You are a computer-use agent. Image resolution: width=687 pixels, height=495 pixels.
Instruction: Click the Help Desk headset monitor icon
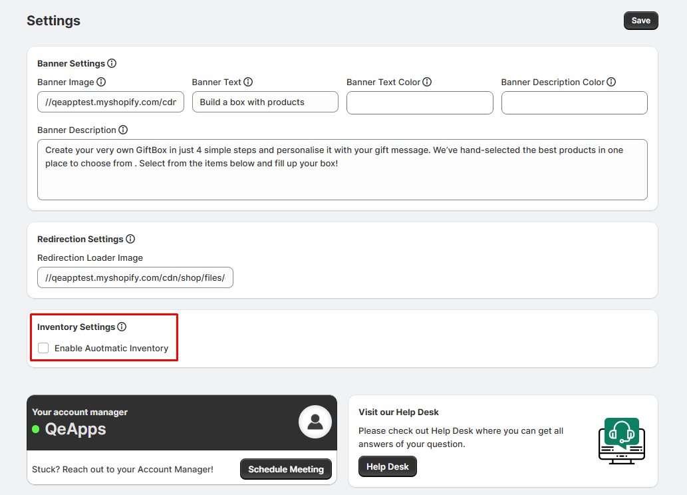[622, 440]
